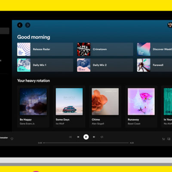Click the Runaway title
This screenshot has width=172, height=172.
click(x=133, y=120)
